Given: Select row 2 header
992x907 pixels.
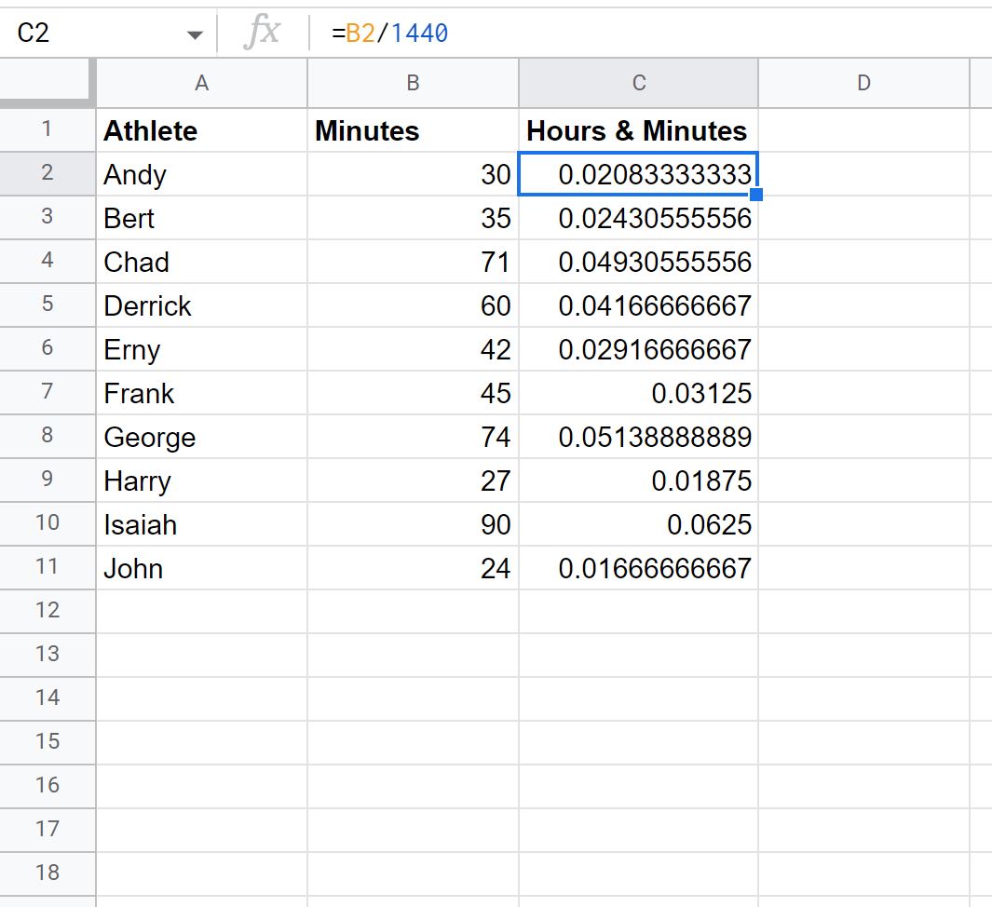Looking at the screenshot, I should tap(48, 172).
